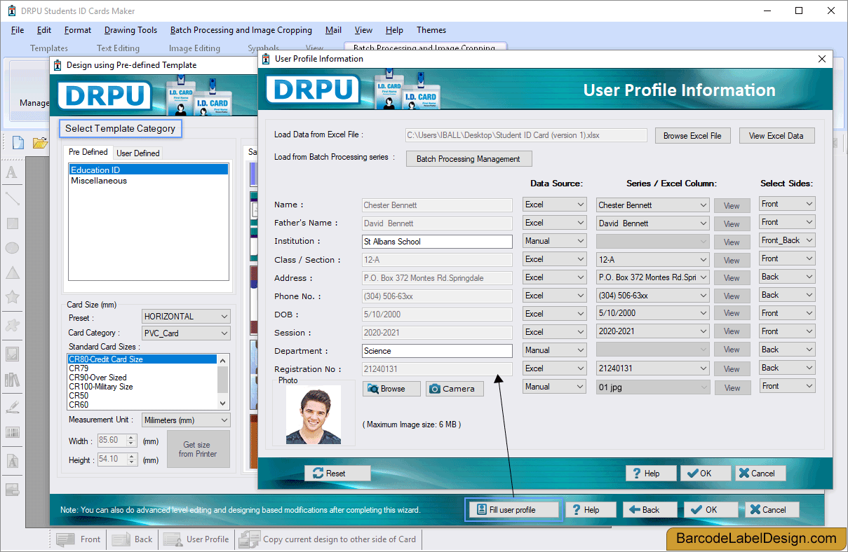Image resolution: width=848 pixels, height=552 pixels.
Task: Open the Drawing Tools menu
Action: tap(130, 30)
